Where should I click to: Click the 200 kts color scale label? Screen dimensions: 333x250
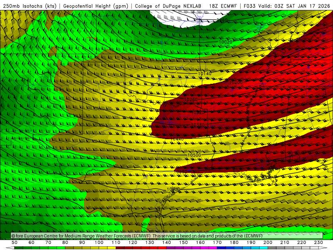268,242
